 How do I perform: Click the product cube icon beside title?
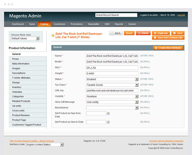tap(53, 35)
